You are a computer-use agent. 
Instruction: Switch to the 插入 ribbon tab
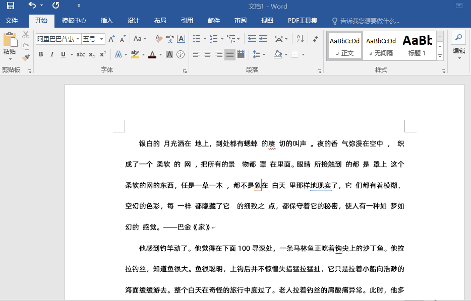pos(106,21)
